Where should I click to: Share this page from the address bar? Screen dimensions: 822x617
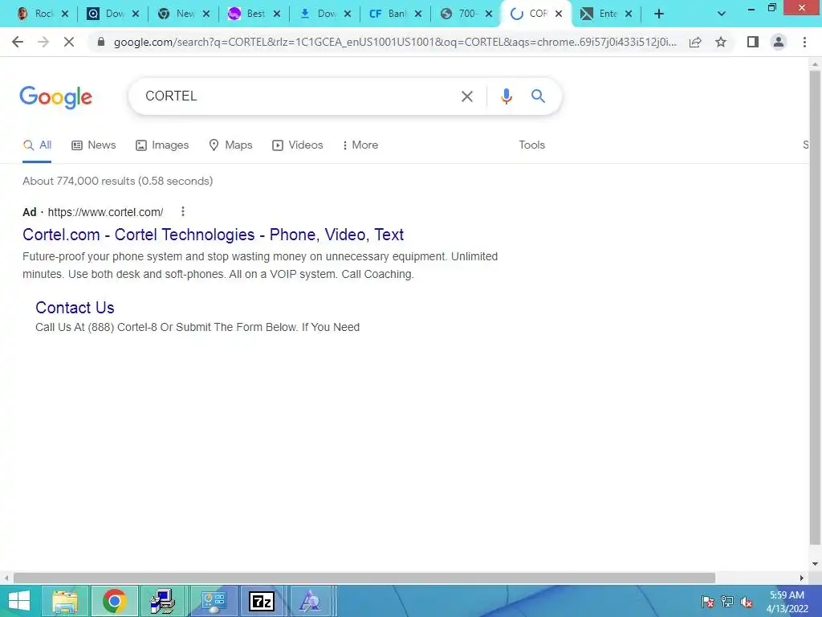pos(695,42)
